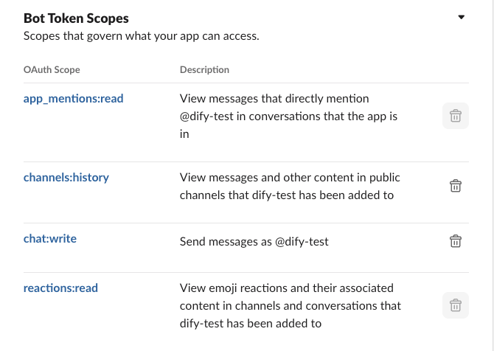Click 'content in channels and conversations' line
This screenshot has width=494, height=351.
(291, 305)
